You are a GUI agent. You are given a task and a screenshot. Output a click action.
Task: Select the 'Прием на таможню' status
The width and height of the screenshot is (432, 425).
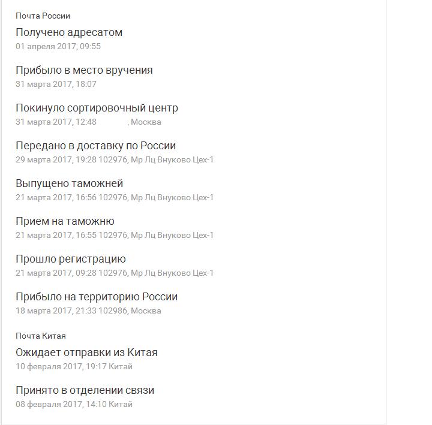pos(65,221)
